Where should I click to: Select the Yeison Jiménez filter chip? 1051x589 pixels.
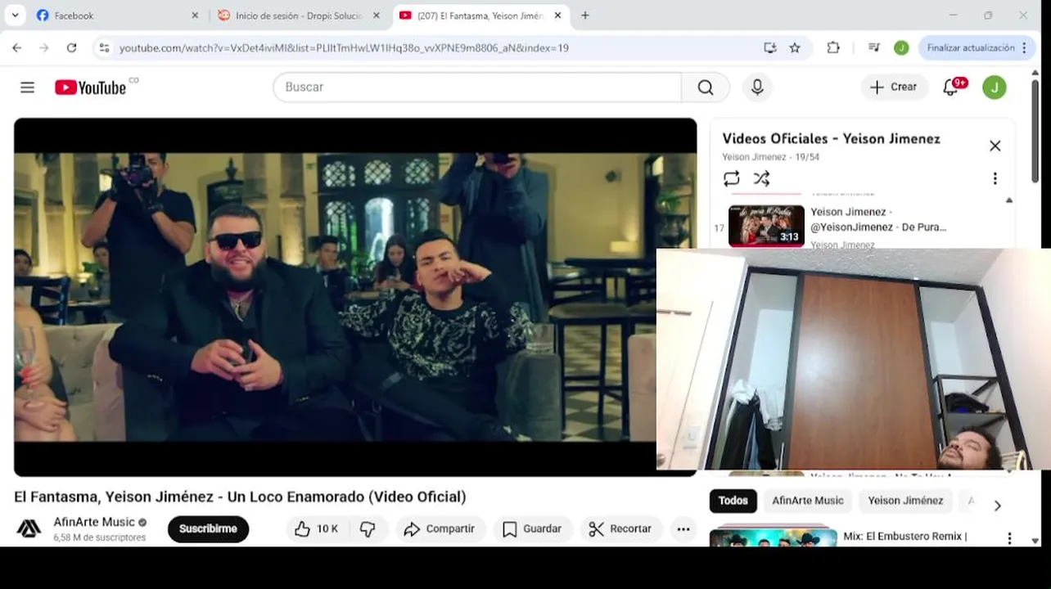(x=905, y=501)
